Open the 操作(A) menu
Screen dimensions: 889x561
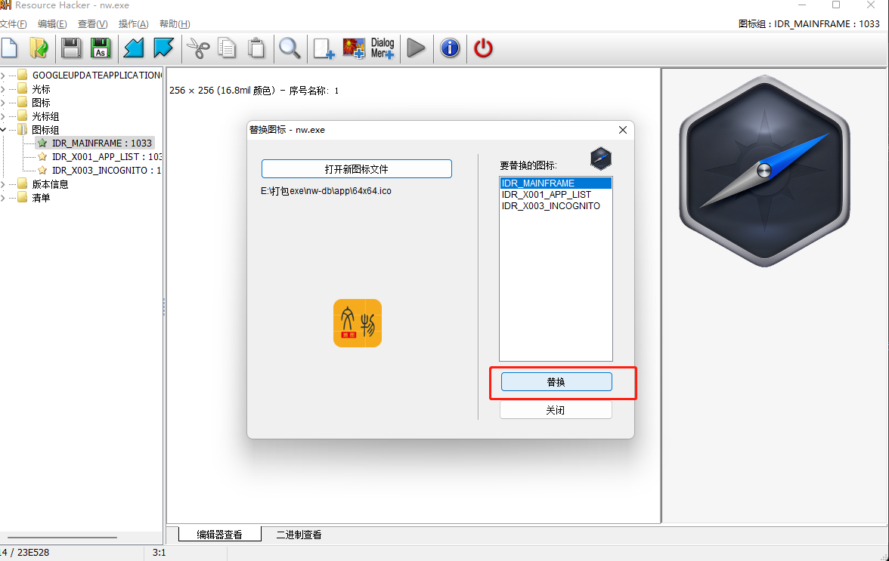tap(133, 23)
